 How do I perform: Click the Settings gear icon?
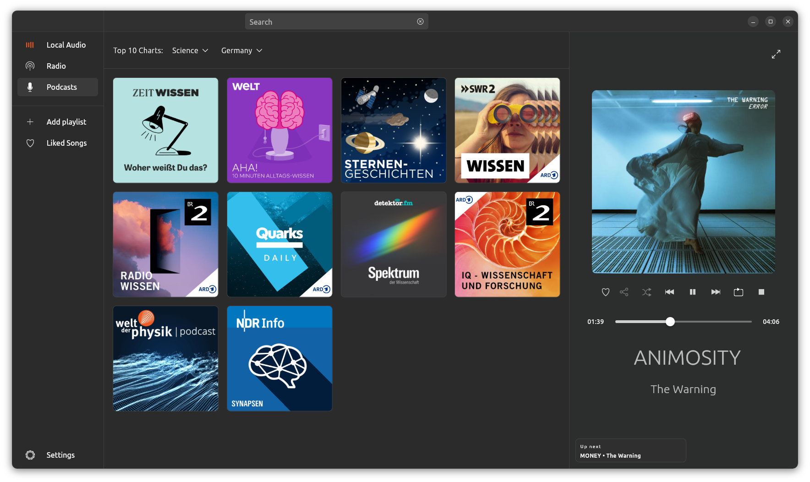pos(30,455)
